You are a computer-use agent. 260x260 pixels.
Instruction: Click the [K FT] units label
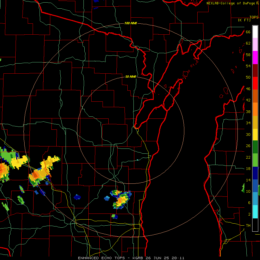coord(244,20)
